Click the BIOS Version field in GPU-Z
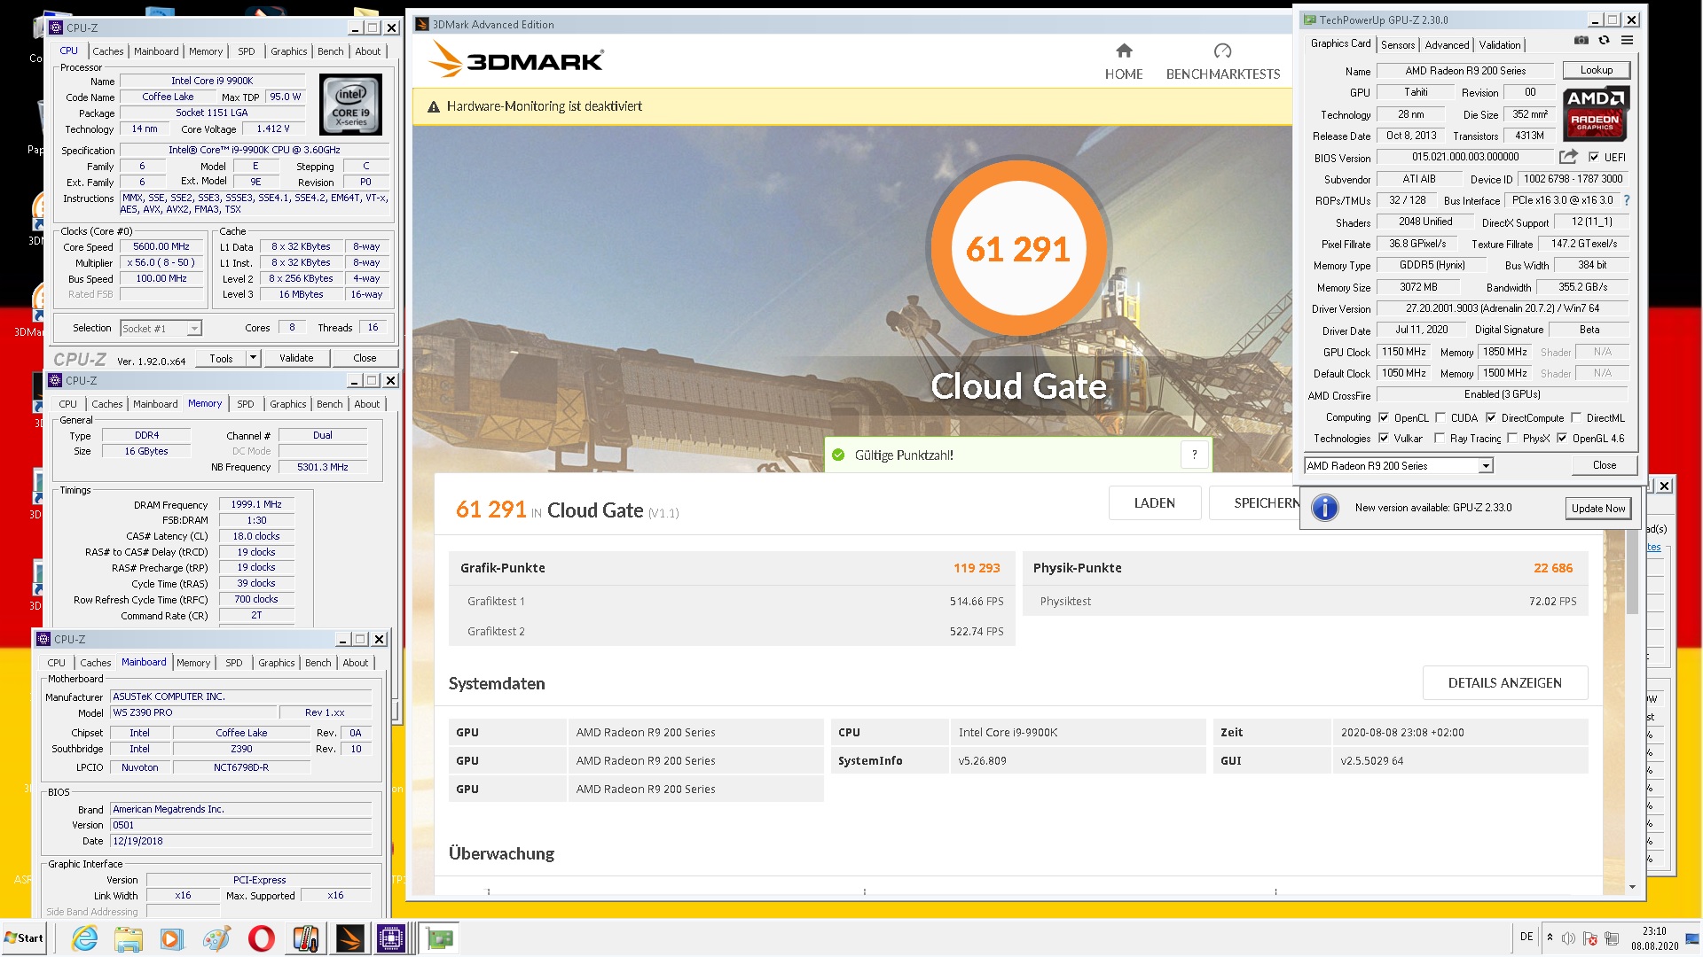This screenshot has height=957, width=1703. pyautogui.click(x=1465, y=157)
